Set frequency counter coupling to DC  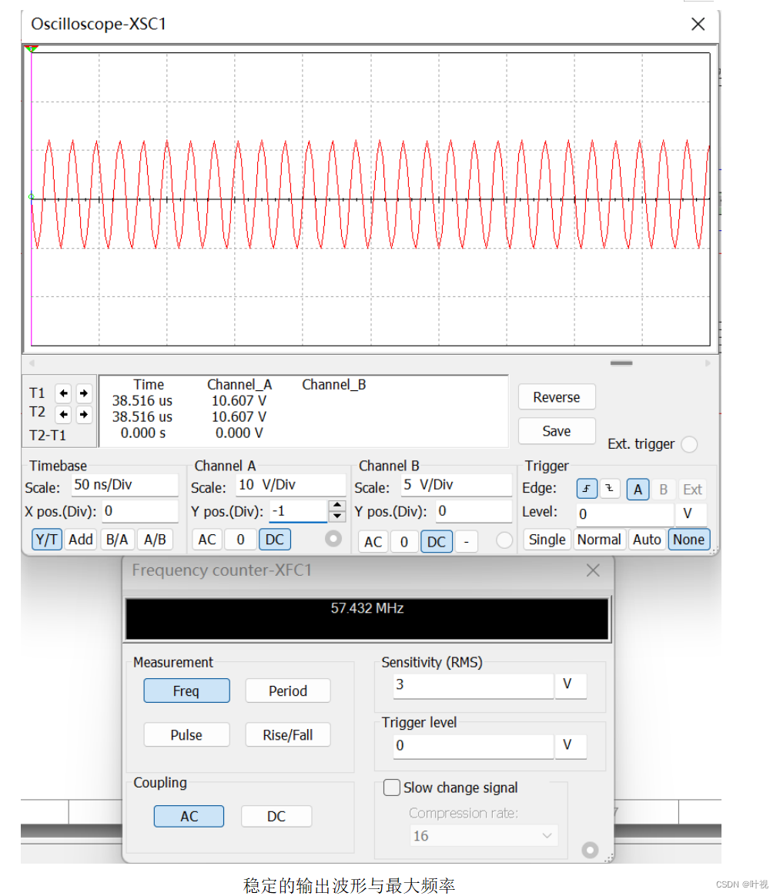tap(276, 816)
